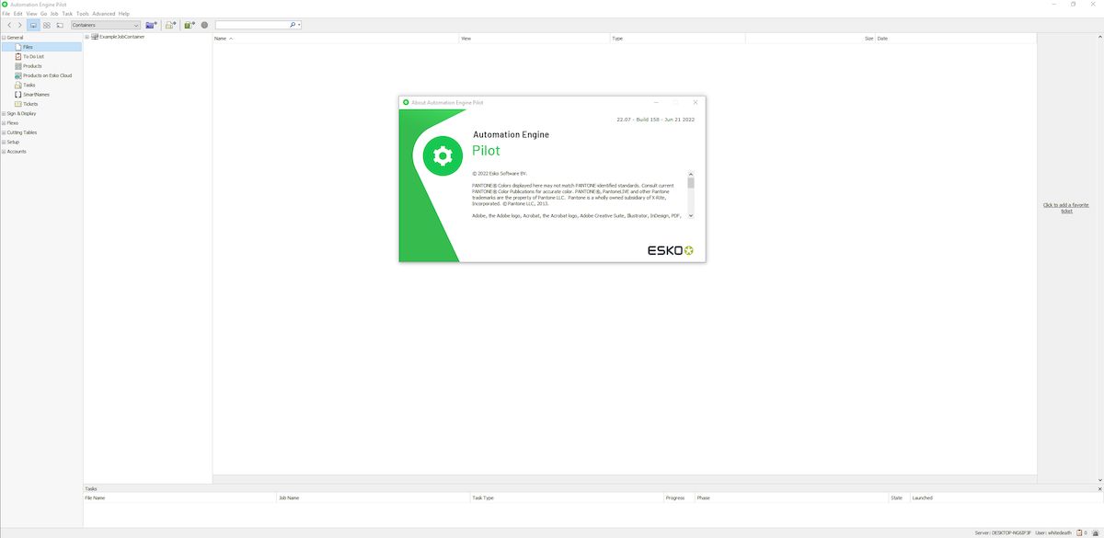The image size is (1104, 538).
Task: Open the Job menu
Action: (54, 14)
